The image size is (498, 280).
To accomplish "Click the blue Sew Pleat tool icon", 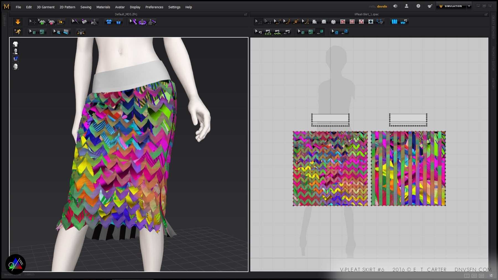I will coord(404,22).
